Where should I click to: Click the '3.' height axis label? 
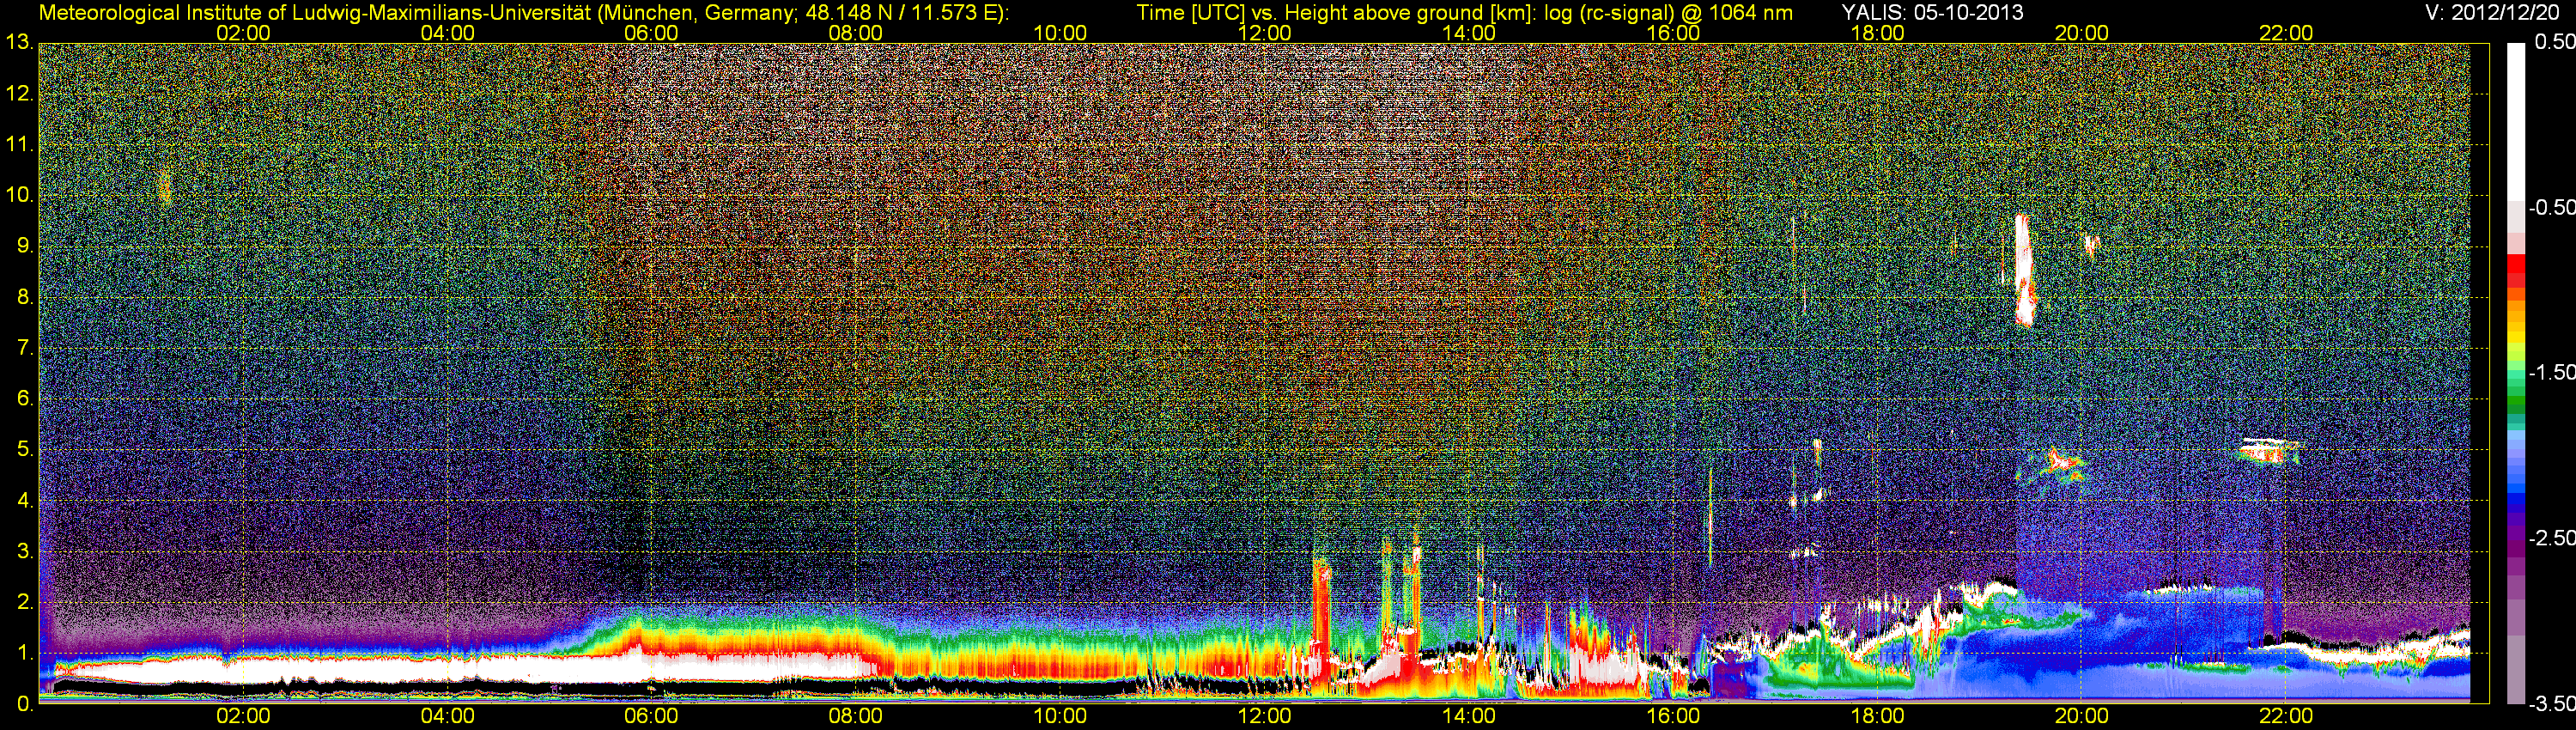[24, 552]
